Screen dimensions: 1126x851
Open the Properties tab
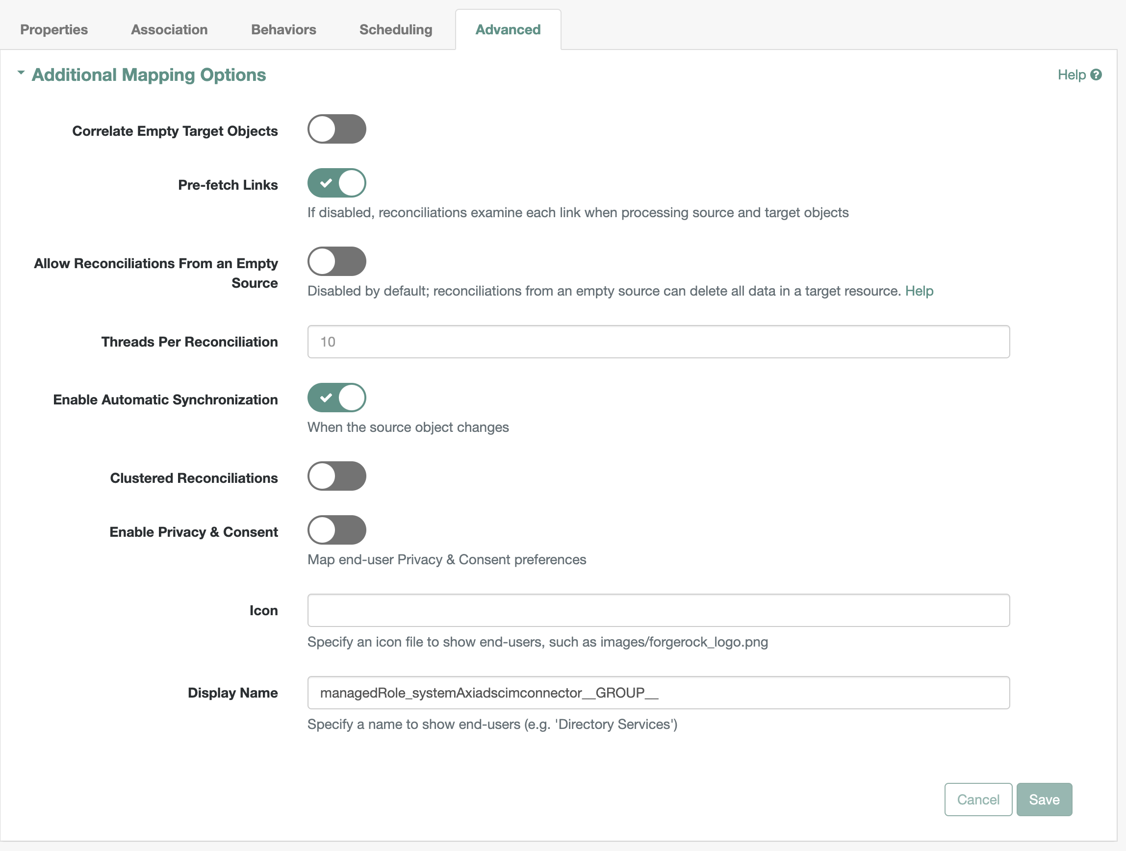(54, 29)
